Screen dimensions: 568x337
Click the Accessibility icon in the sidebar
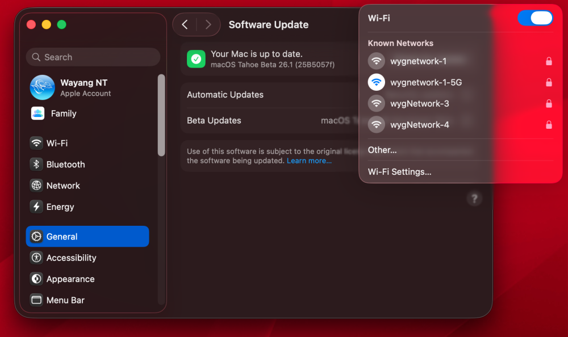point(36,258)
